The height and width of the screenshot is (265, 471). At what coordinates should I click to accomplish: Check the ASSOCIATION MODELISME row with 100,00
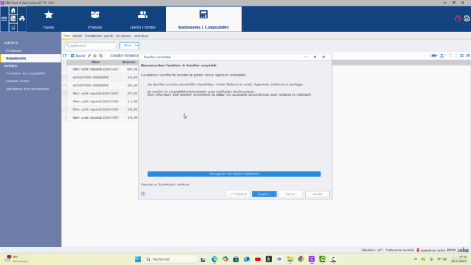pyautogui.click(x=64, y=77)
